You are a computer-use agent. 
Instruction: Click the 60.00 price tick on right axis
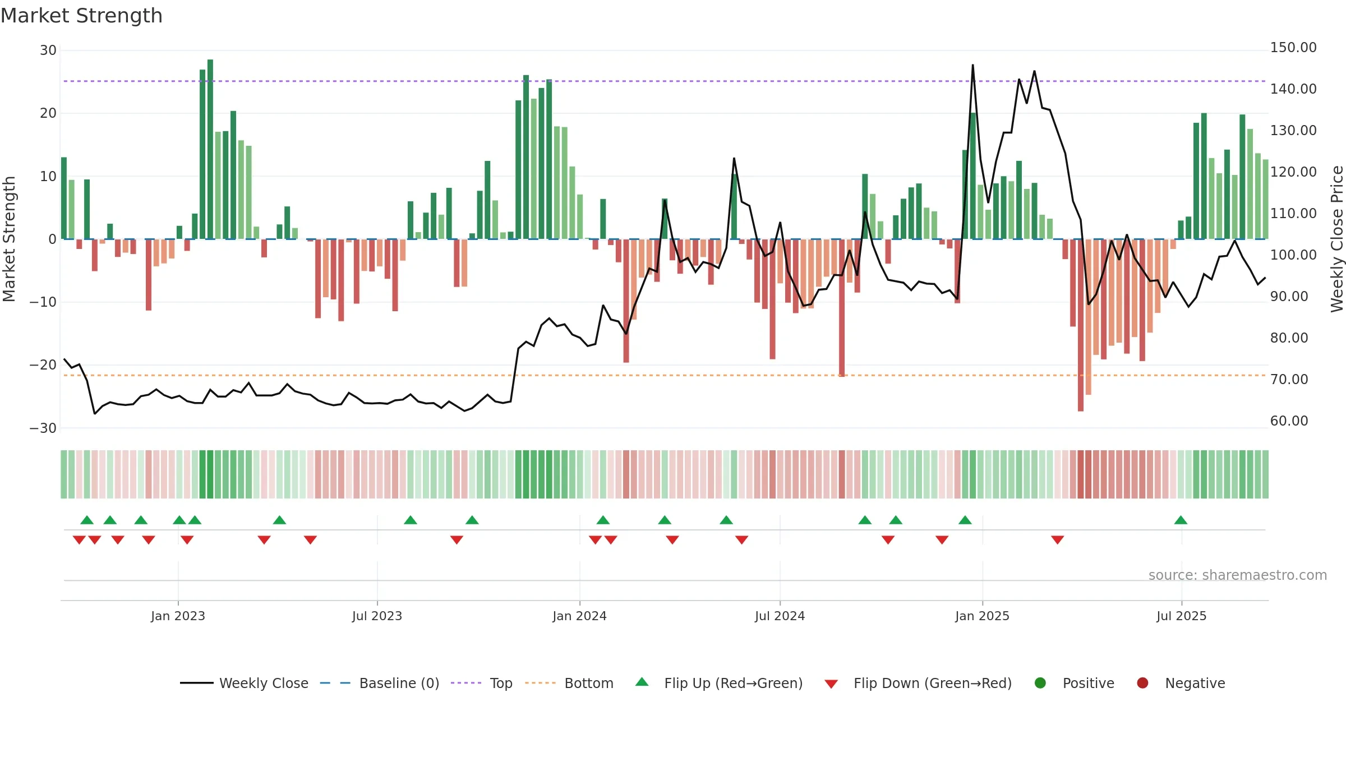point(1289,421)
